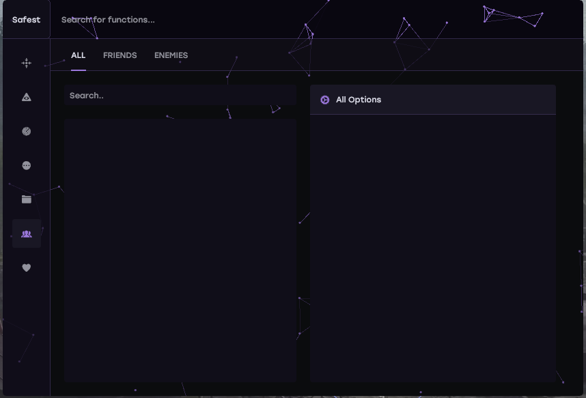Switch to the FRIENDS tab
586x398 pixels.
120,55
